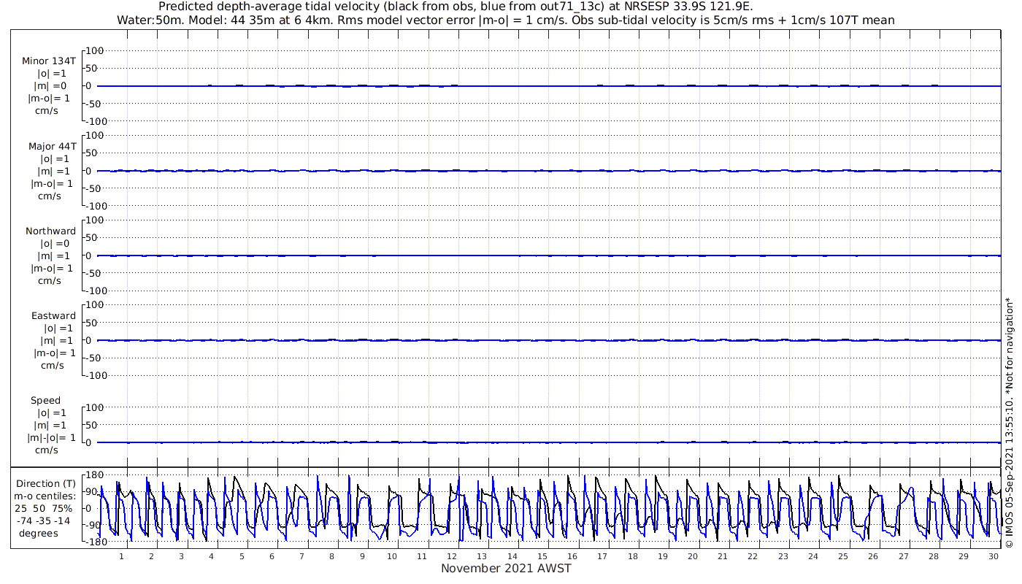Click day '1' on the date axis
This screenshot has width=1022, height=584.
click(x=121, y=556)
